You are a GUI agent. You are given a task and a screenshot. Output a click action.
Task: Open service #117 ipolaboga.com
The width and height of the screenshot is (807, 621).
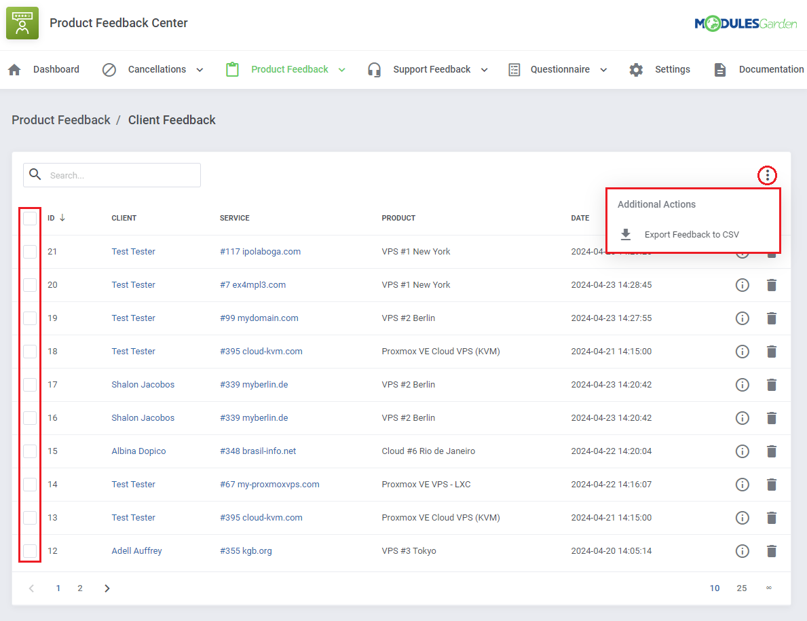click(260, 252)
